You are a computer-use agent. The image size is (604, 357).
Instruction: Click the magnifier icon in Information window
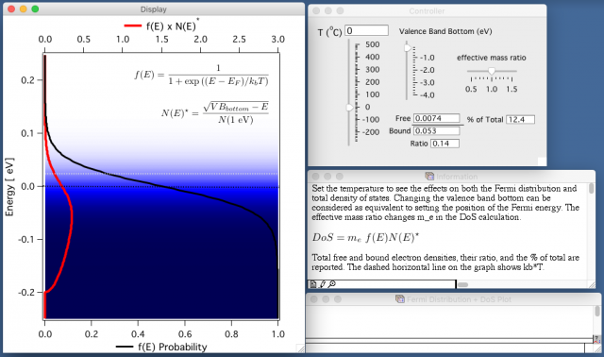pos(331,284)
